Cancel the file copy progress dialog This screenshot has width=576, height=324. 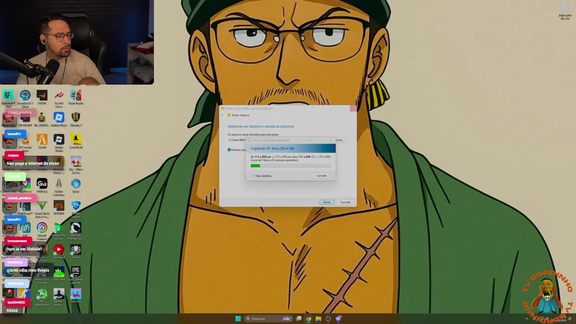(321, 176)
